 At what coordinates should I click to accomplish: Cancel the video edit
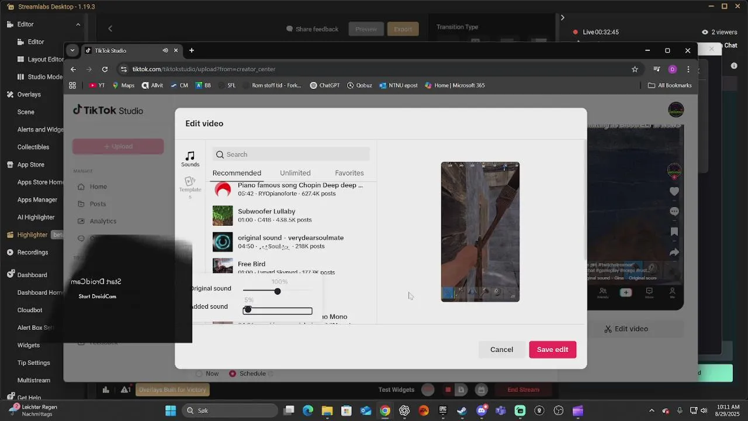(501, 350)
